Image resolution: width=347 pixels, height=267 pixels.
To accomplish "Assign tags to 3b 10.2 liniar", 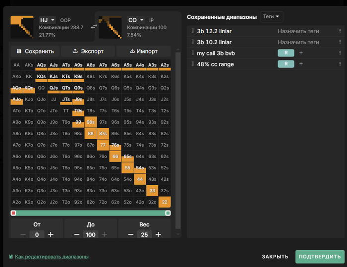I will [x=298, y=42].
